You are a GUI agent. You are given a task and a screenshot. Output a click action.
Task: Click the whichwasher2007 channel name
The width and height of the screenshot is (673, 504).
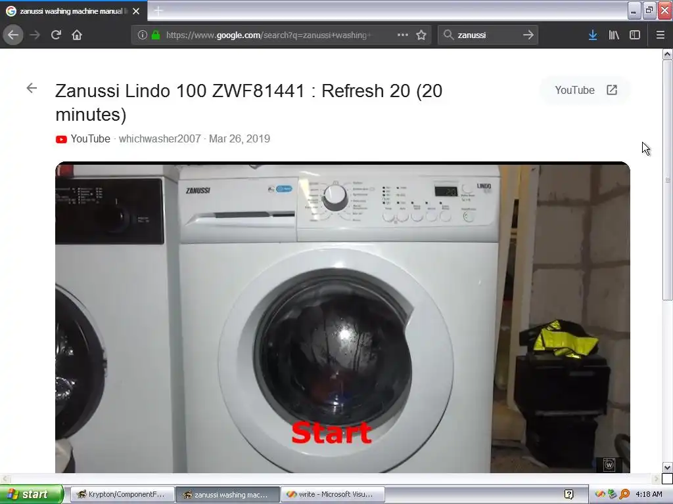pyautogui.click(x=160, y=139)
